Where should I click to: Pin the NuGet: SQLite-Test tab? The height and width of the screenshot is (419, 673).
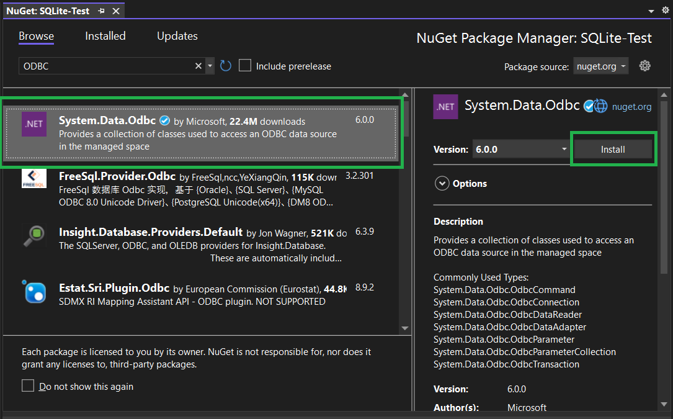(x=101, y=11)
